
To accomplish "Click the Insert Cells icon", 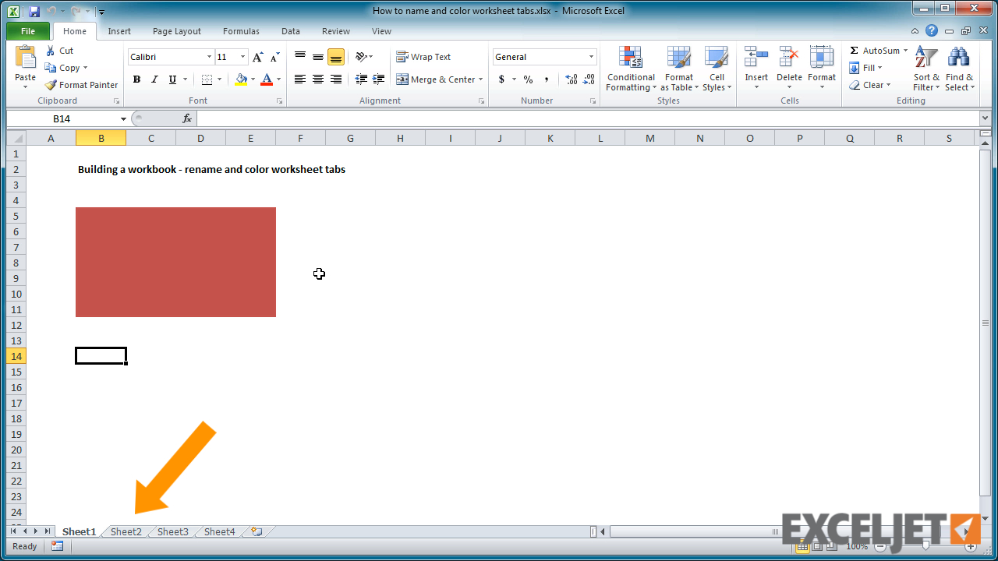I will [x=756, y=62].
